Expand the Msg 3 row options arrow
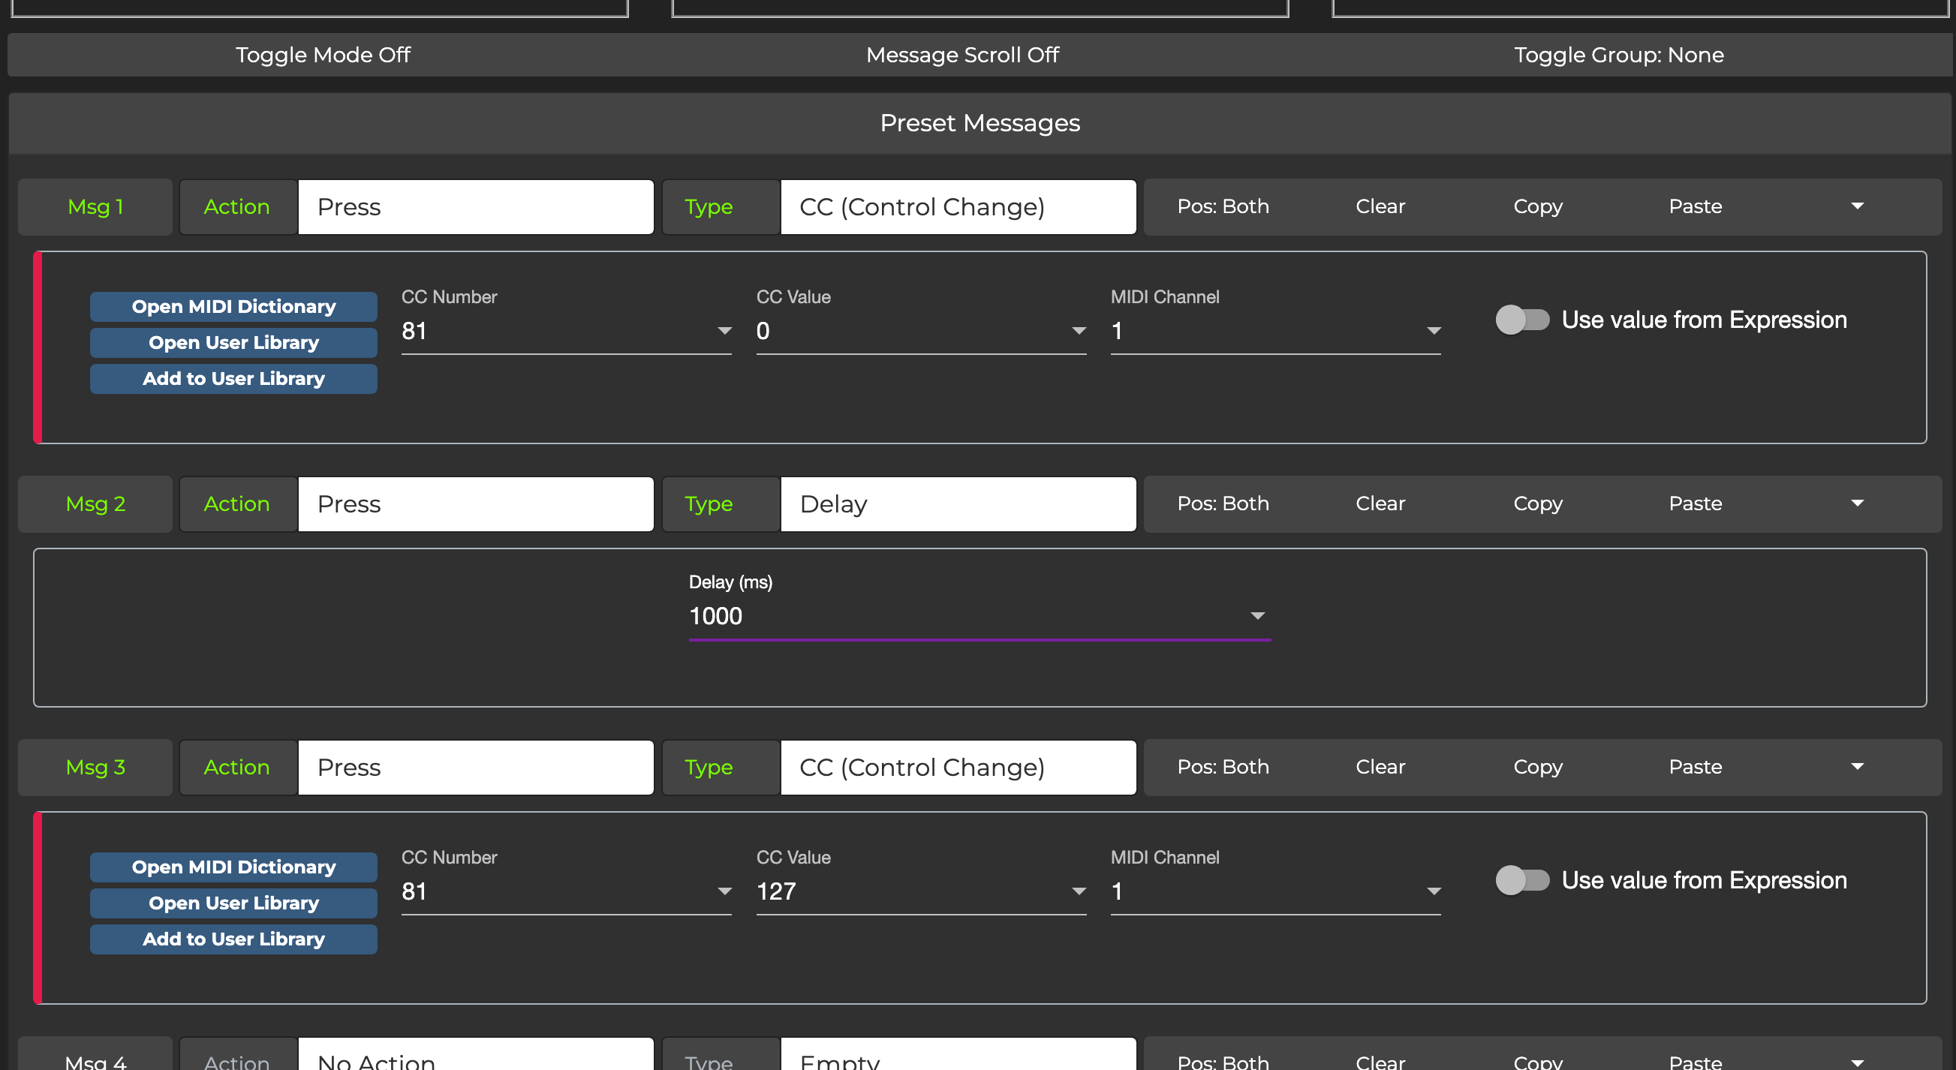This screenshot has width=1956, height=1070. pos(1857,766)
